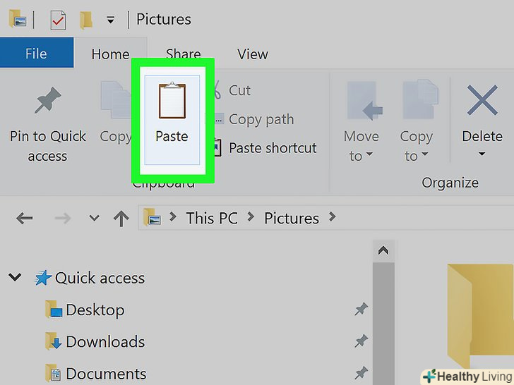Open Customize Quick Access Toolbar arrow

[110, 20]
